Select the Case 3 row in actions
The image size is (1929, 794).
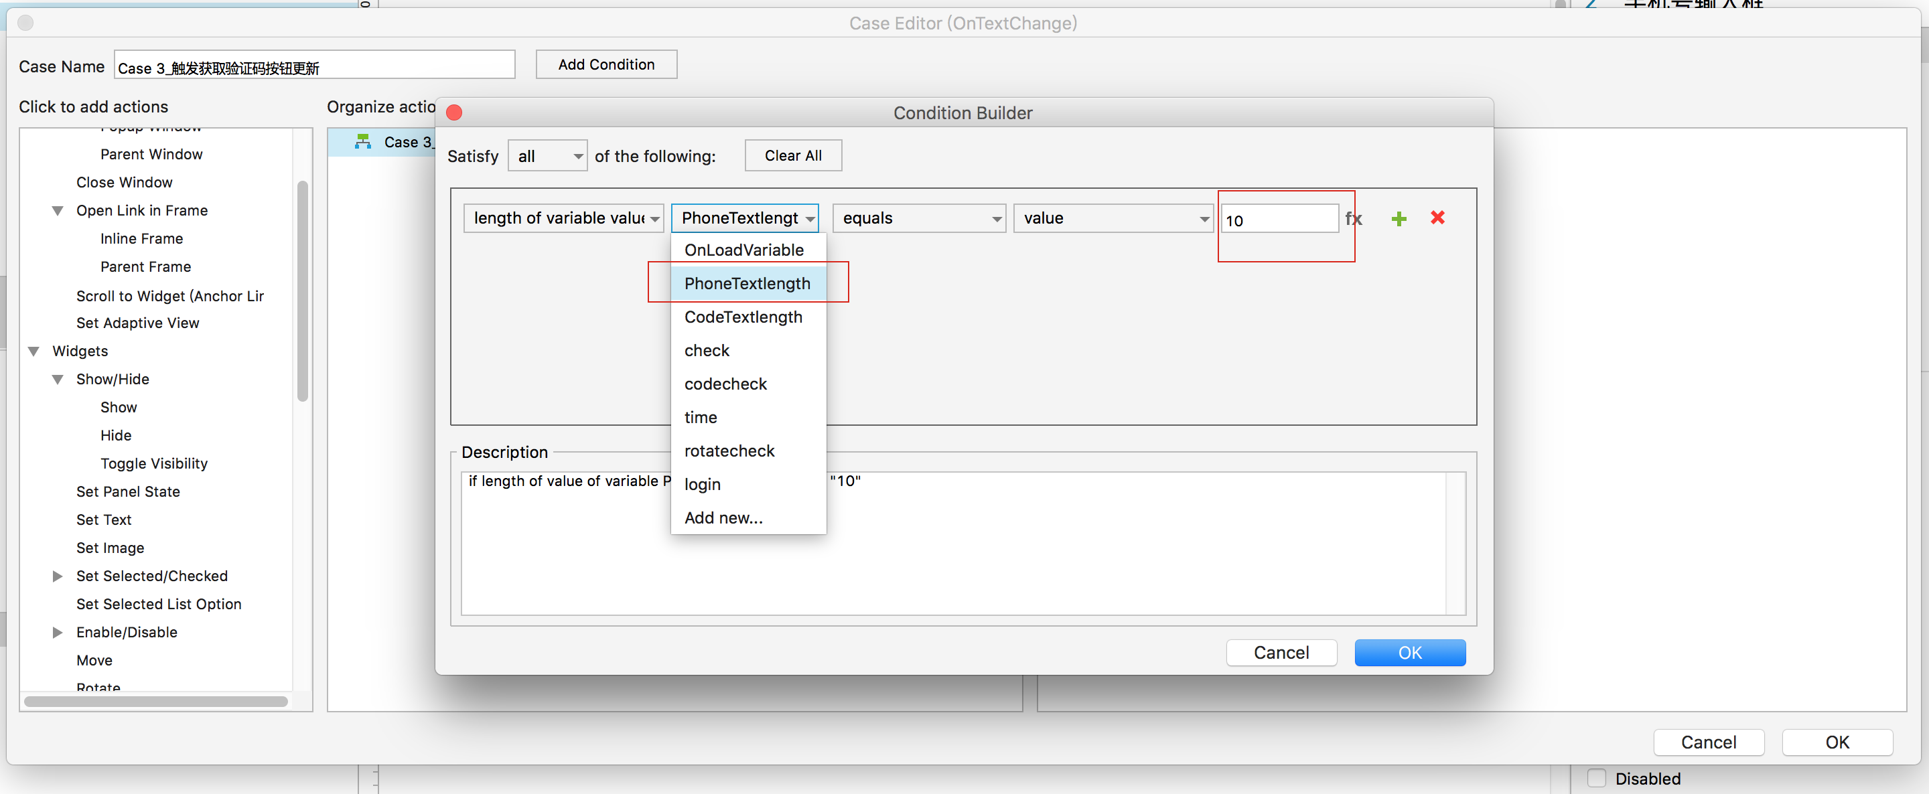pyautogui.click(x=382, y=142)
